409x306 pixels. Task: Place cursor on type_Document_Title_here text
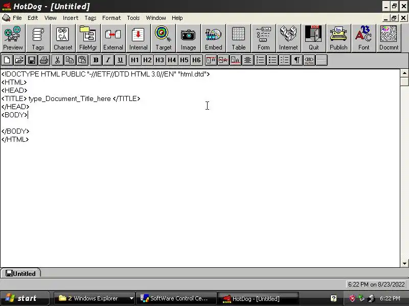[x=70, y=98]
